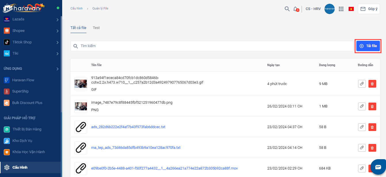Expand the ỨNG DỤNG section
Viewport: 386px width, 177px height.
[x=57, y=69]
